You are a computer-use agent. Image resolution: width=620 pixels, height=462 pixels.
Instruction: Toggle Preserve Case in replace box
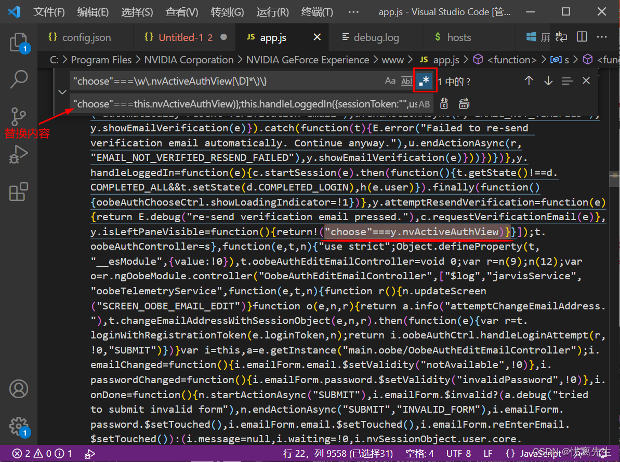pos(424,104)
